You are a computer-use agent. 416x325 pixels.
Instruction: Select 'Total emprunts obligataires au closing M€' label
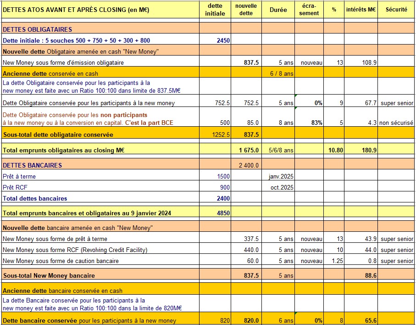pyautogui.click(x=64, y=150)
